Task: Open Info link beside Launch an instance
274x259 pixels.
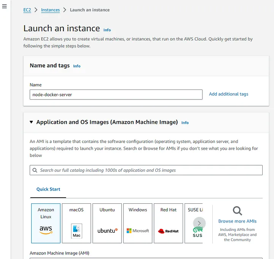Action: [107, 30]
